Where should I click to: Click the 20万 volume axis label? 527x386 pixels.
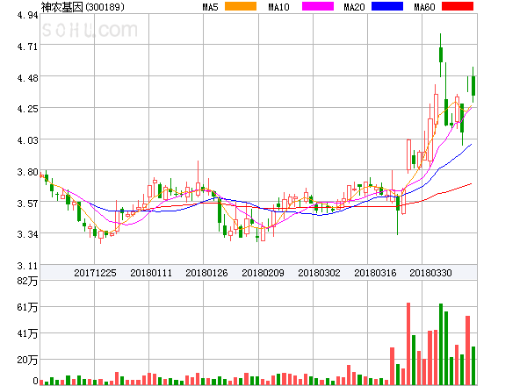point(27,361)
